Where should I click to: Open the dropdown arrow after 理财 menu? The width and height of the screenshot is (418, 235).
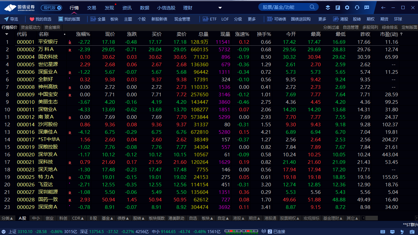(x=220, y=8)
